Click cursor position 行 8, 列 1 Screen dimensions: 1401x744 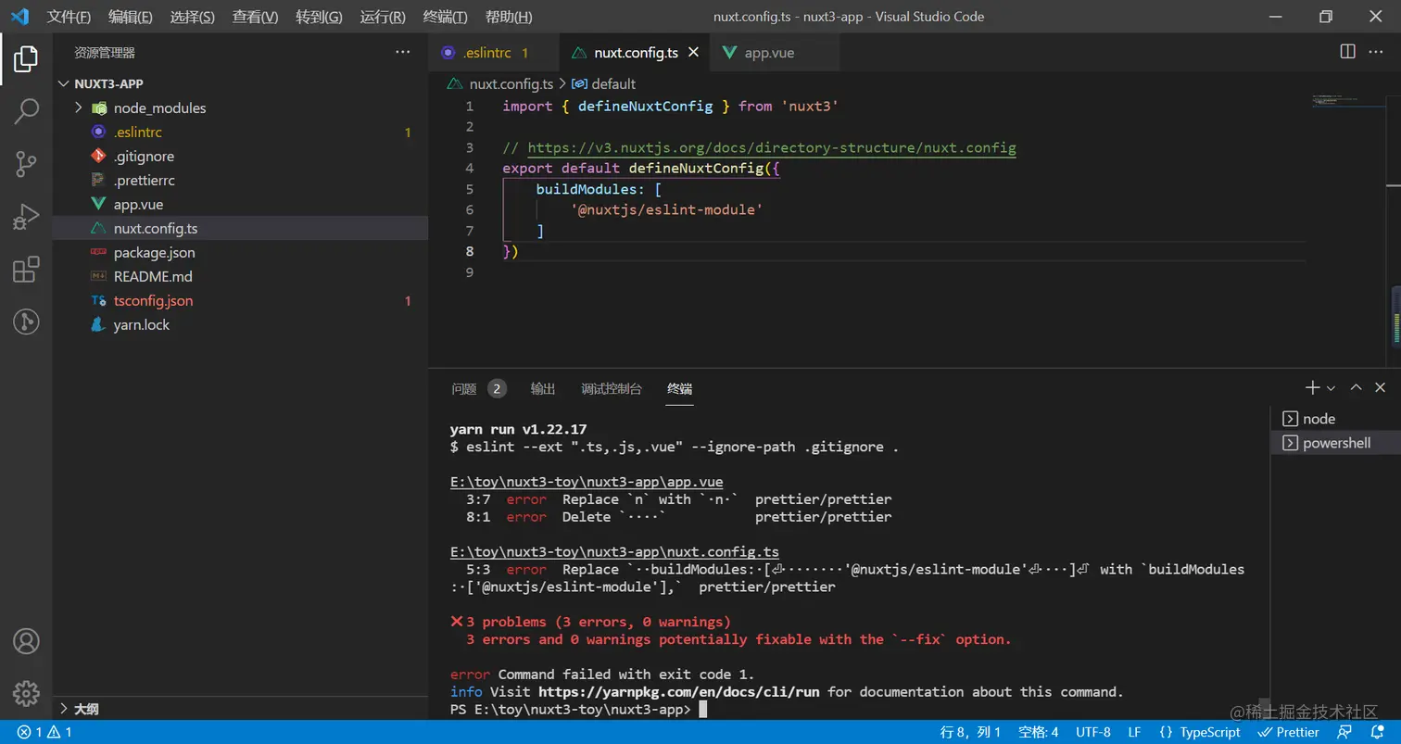pyautogui.click(x=971, y=732)
